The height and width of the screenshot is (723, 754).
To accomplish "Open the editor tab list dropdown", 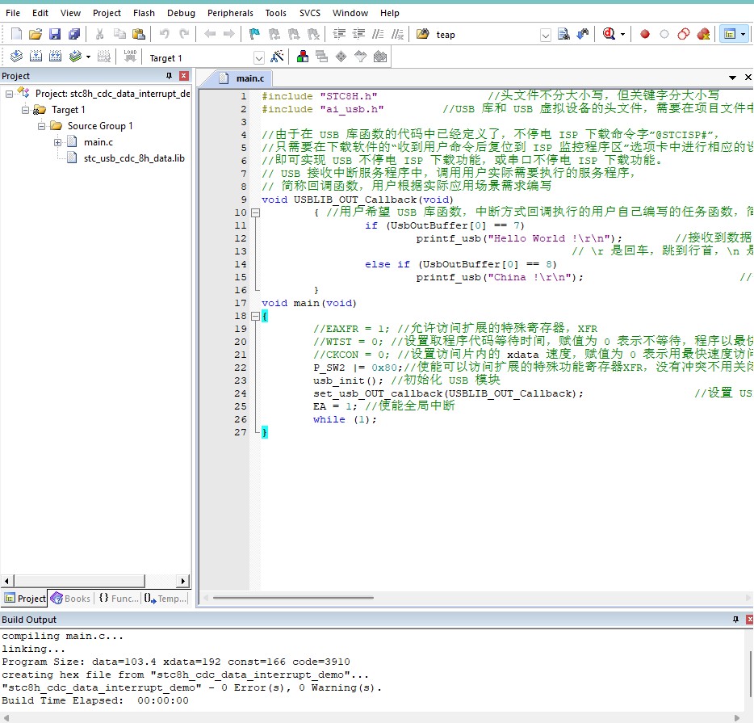I will pyautogui.click(x=732, y=78).
